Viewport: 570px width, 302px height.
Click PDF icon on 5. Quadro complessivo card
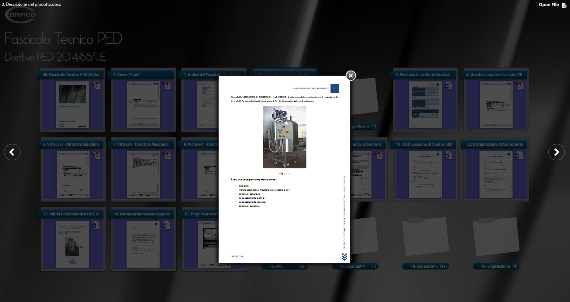click(x=519, y=85)
